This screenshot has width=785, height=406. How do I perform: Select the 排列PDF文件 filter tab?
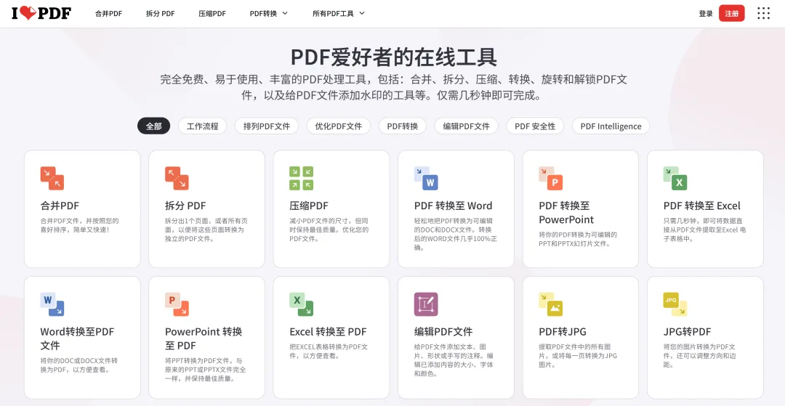pos(266,126)
